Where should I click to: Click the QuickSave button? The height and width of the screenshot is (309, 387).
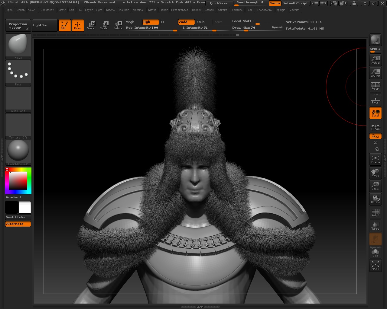[219, 3]
